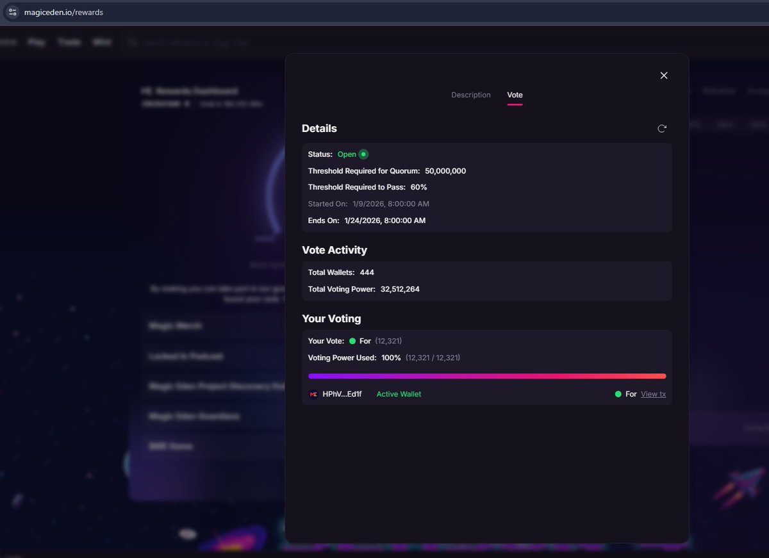Image resolution: width=769 pixels, height=558 pixels.
Task: Refresh the proposal details
Action: [662, 128]
